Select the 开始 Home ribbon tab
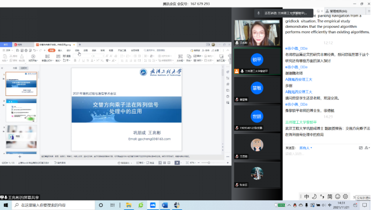This screenshot has height=210, width=371. (51, 50)
